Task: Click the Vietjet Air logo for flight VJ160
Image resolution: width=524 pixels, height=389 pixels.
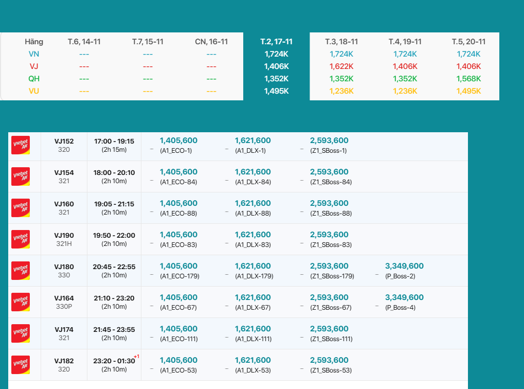Action: (x=21, y=208)
